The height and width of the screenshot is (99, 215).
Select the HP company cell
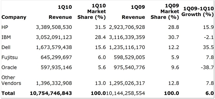[x=5, y=27]
